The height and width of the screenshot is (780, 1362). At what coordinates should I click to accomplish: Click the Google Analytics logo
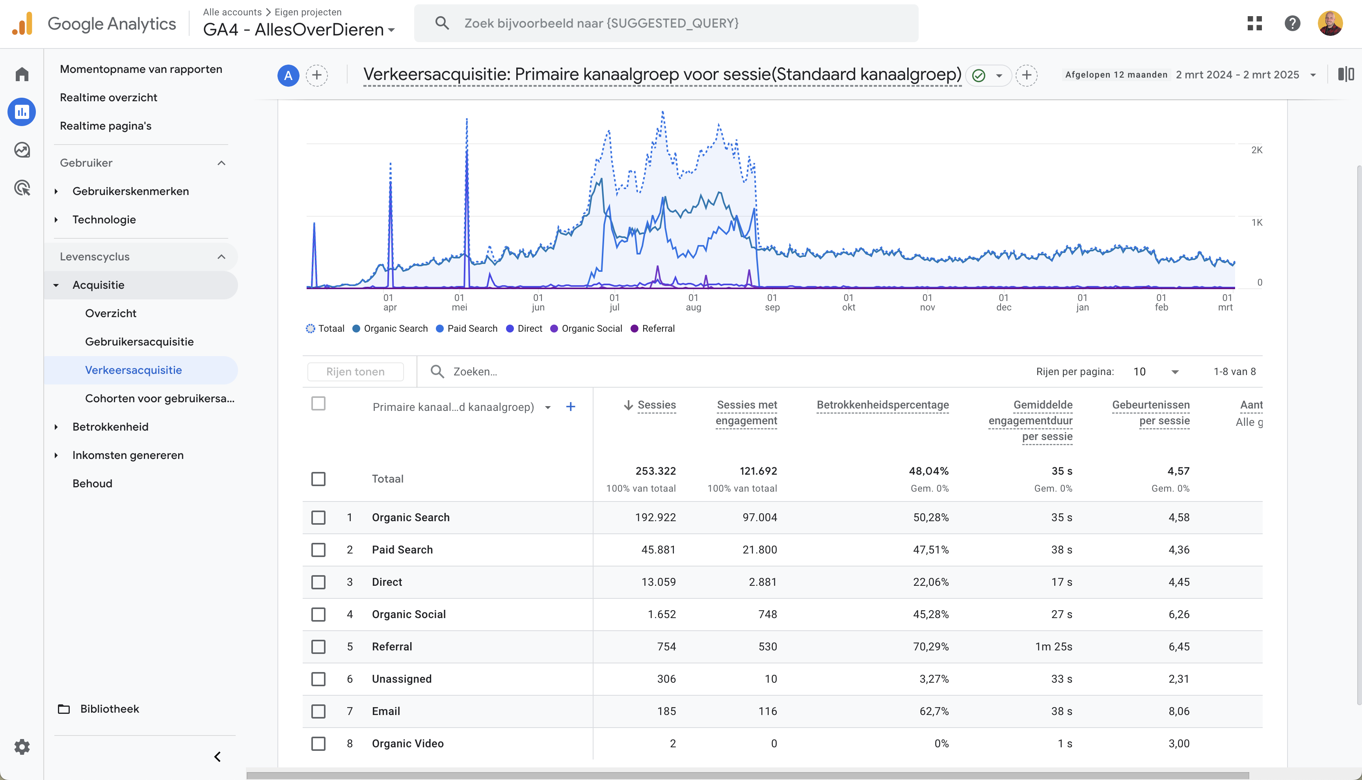point(94,24)
